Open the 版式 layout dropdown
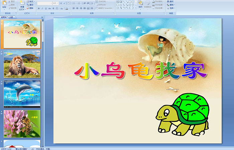Viewport: 234px width, 150px height. (x=31, y=1)
